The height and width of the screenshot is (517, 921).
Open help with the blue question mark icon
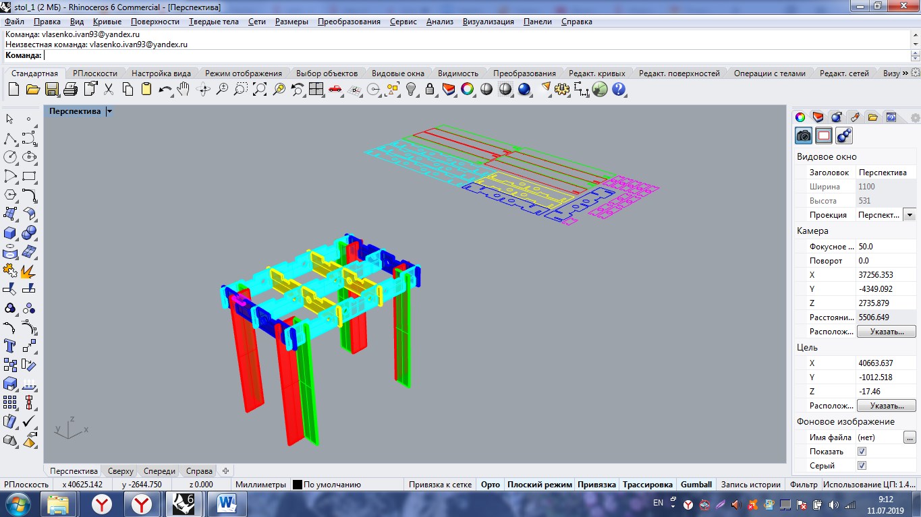(x=619, y=89)
